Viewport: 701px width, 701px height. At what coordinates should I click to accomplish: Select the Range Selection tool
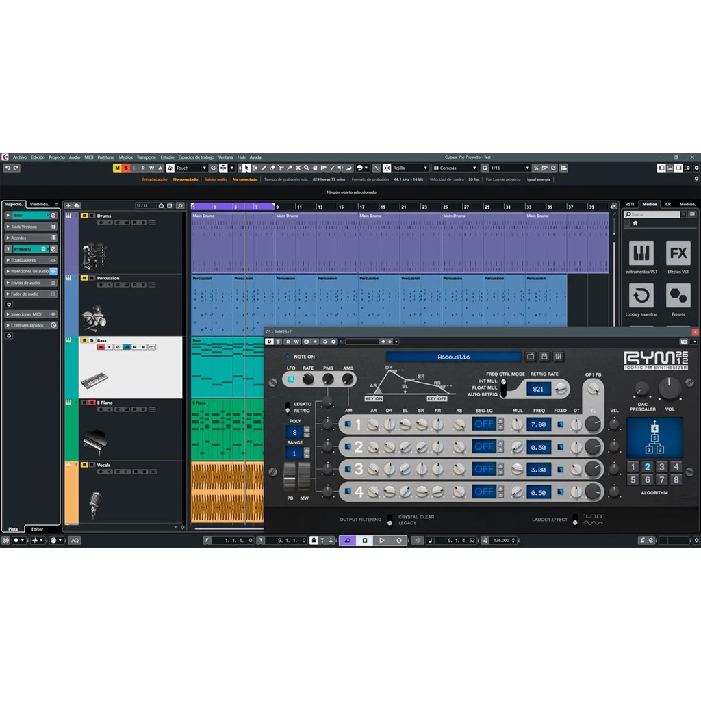255,168
